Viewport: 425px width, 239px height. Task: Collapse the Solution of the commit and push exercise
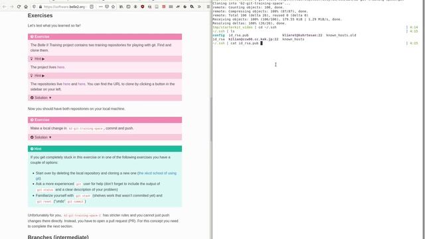(x=105, y=137)
